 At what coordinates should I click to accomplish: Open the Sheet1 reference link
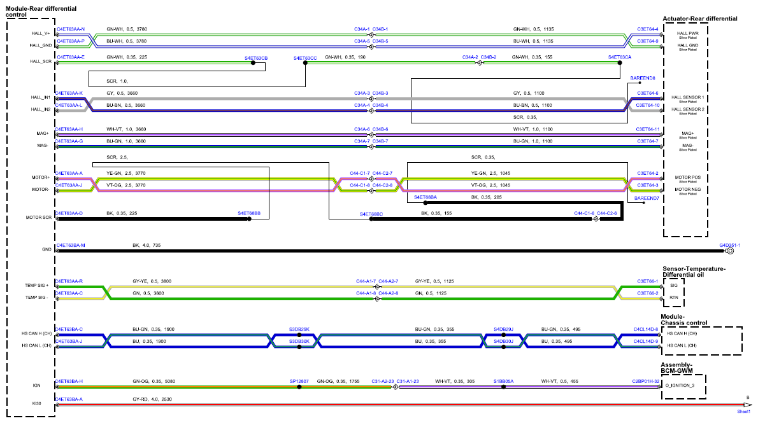coord(743,412)
